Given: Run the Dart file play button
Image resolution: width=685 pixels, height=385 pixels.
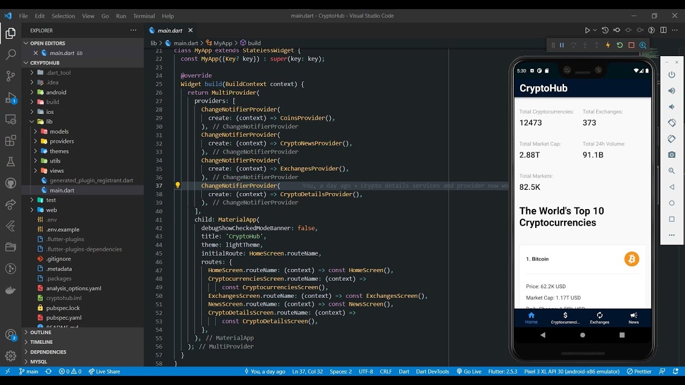Looking at the screenshot, I should tap(588, 30).
